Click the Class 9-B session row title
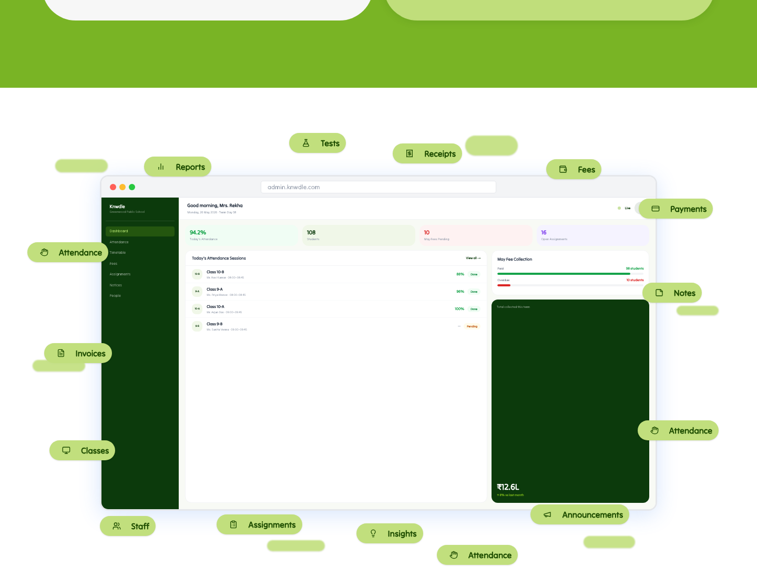Viewport: 757px width, 578px height. click(214, 324)
